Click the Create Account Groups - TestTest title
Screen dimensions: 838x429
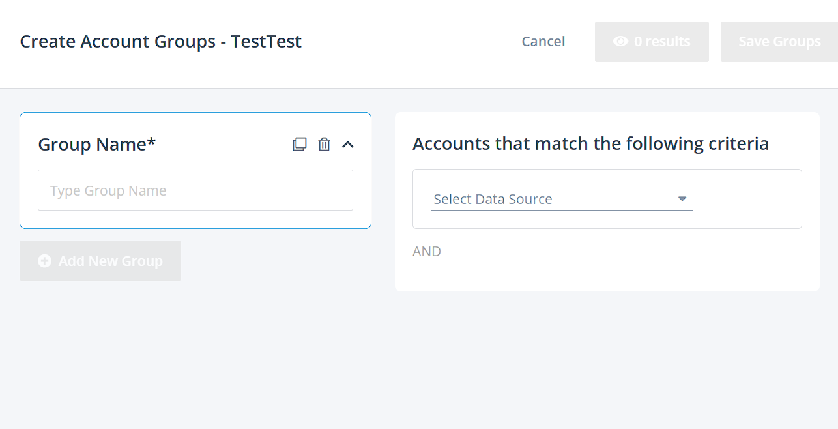coord(161,42)
